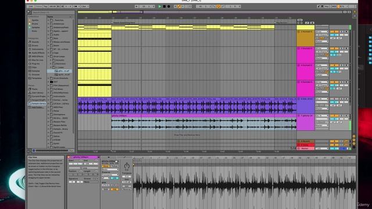Toggle the orange Automation Arm button
The height and width of the screenshot is (209, 372).
[x=179, y=6]
